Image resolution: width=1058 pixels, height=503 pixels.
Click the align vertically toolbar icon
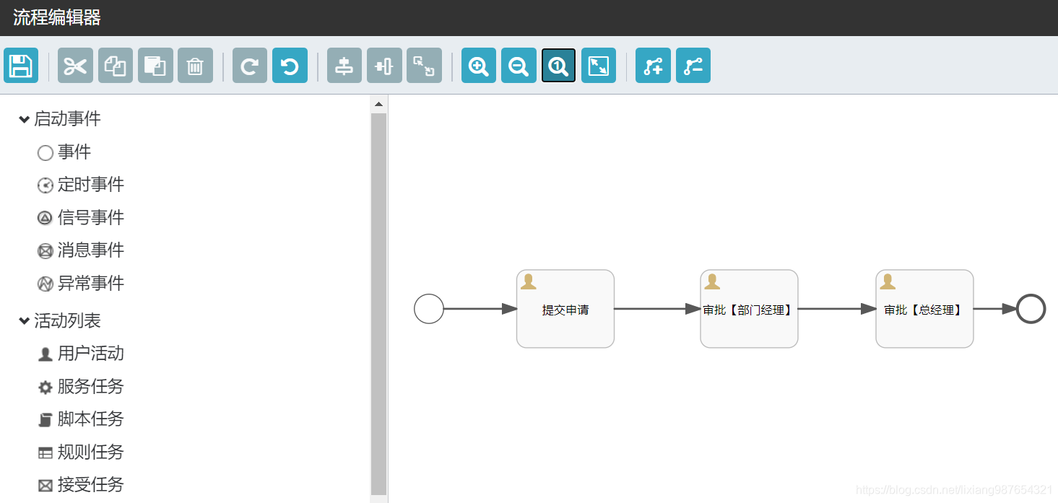[384, 66]
